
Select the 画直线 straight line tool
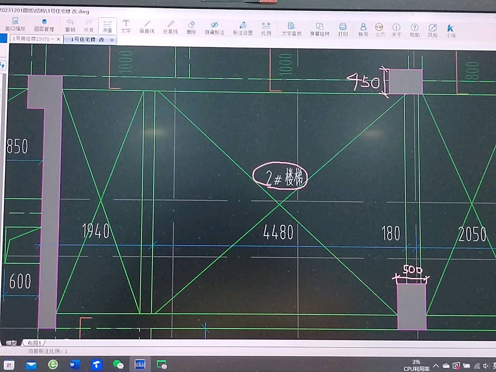click(x=147, y=27)
